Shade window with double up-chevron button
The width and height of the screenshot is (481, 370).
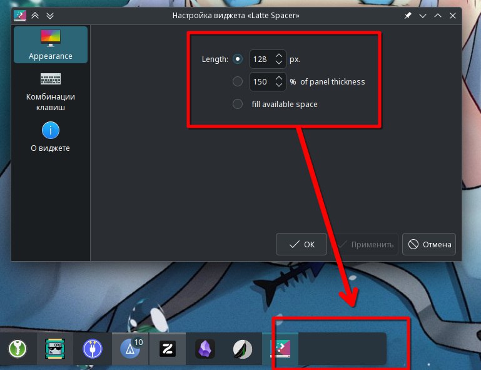(35, 16)
